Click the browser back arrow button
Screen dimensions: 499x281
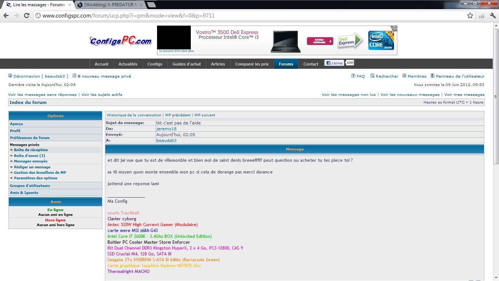(6, 15)
